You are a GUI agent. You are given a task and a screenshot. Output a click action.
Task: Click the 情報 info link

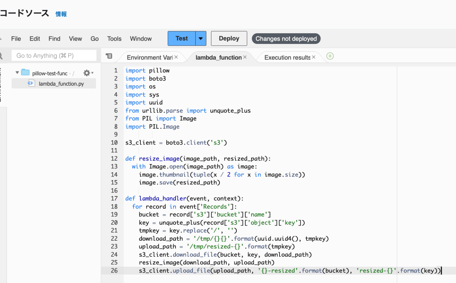pyautogui.click(x=61, y=14)
